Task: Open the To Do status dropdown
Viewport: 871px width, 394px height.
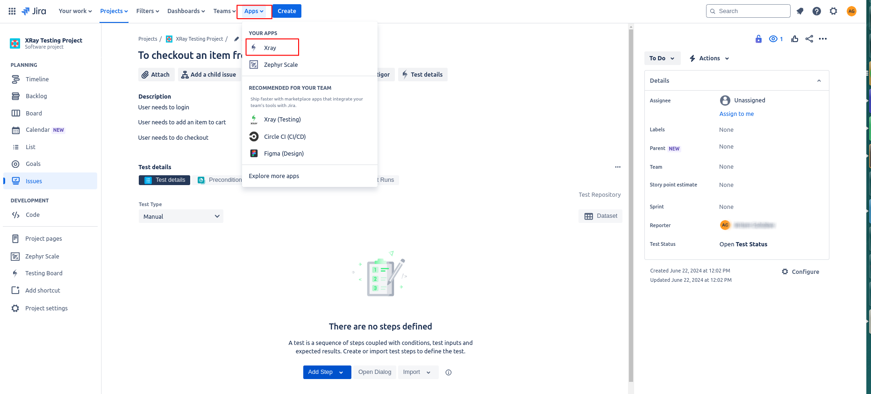Action: pyautogui.click(x=662, y=58)
